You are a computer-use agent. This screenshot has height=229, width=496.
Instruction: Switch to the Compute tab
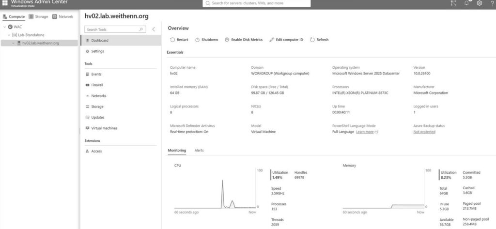(14, 16)
